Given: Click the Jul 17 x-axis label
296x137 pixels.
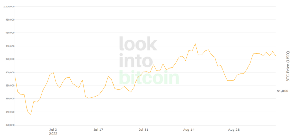Looking at the screenshot, I should [x=99, y=130].
